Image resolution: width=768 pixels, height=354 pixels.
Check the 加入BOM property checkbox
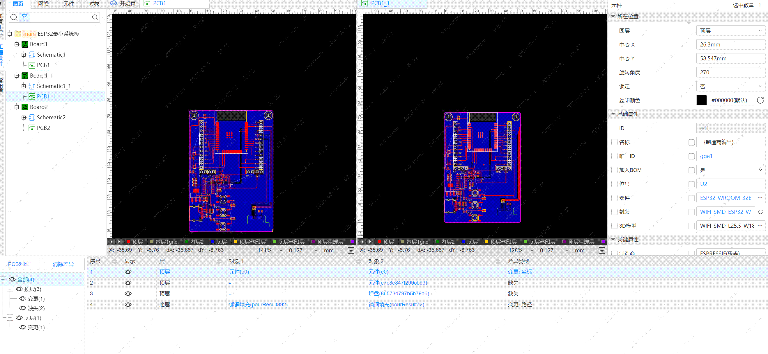click(614, 170)
